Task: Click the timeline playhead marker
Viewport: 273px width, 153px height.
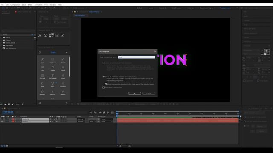Action: point(117,113)
